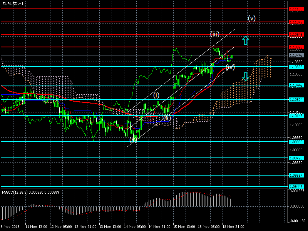Viewport: 308px width, 231px height.
Task: Select wave (v) label at 14 Nov low
Action: pos(133,139)
